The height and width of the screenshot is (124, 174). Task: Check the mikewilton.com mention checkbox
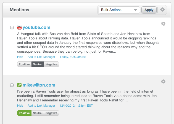(x=12, y=85)
